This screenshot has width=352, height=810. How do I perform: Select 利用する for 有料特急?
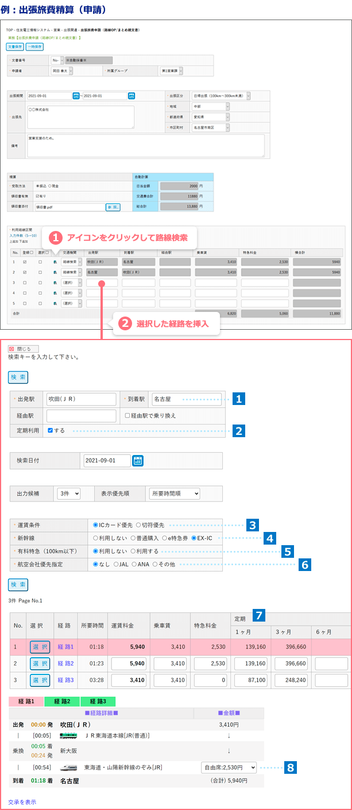coord(133,550)
